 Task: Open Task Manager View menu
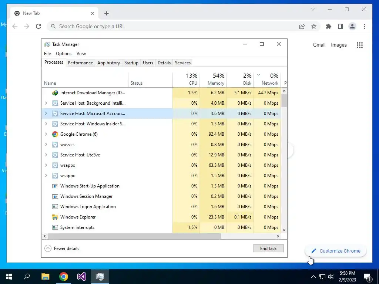(81, 54)
